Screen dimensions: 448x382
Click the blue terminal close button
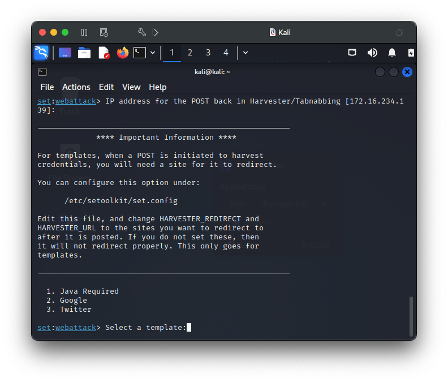click(x=407, y=72)
